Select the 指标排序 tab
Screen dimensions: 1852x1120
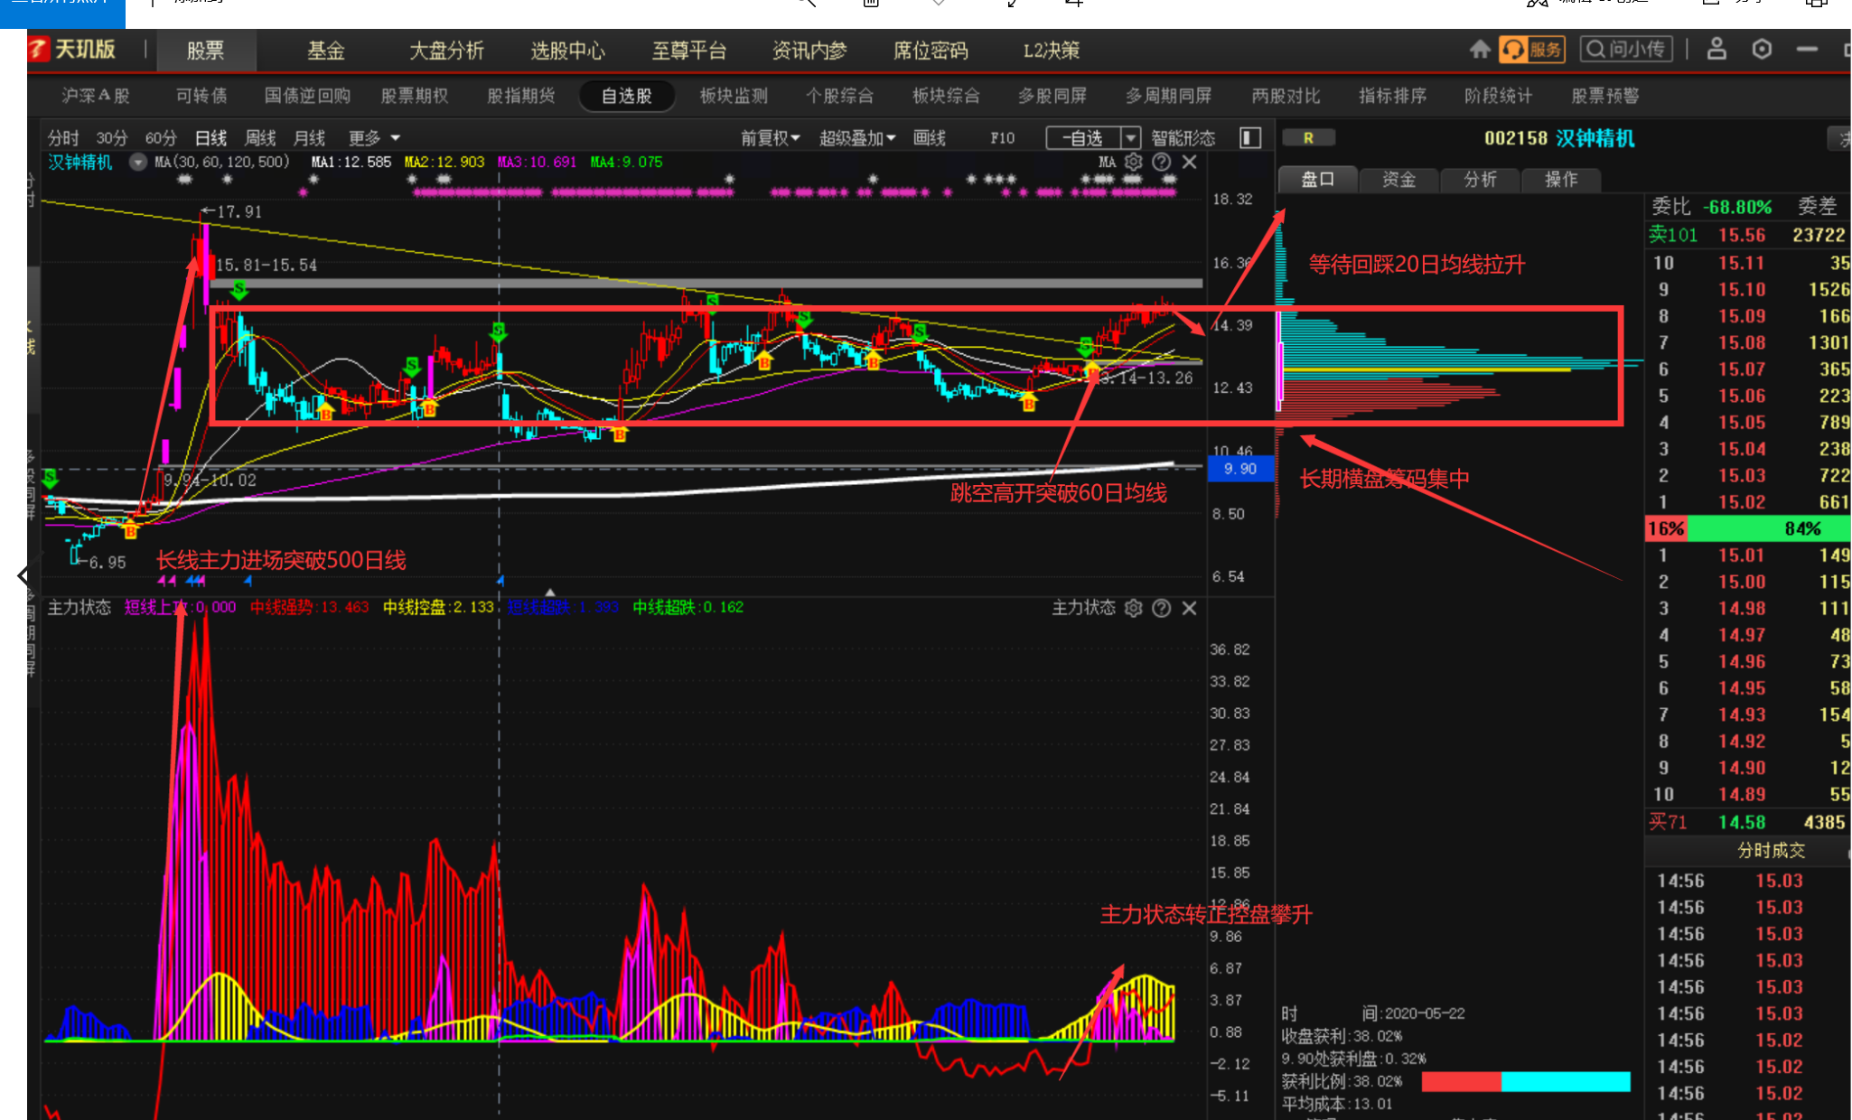(x=1393, y=96)
